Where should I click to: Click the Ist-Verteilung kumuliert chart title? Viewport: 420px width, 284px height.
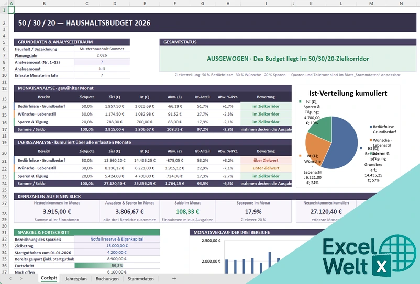[x=348, y=93]
